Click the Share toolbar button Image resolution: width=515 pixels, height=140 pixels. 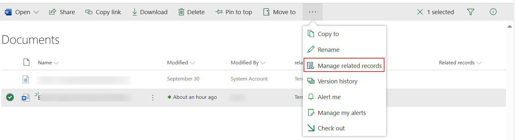tap(62, 12)
